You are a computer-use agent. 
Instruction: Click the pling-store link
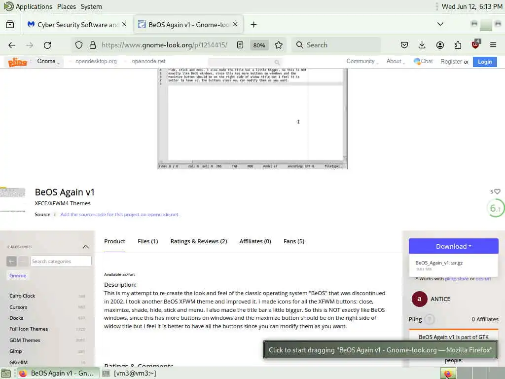pyautogui.click(x=456, y=279)
